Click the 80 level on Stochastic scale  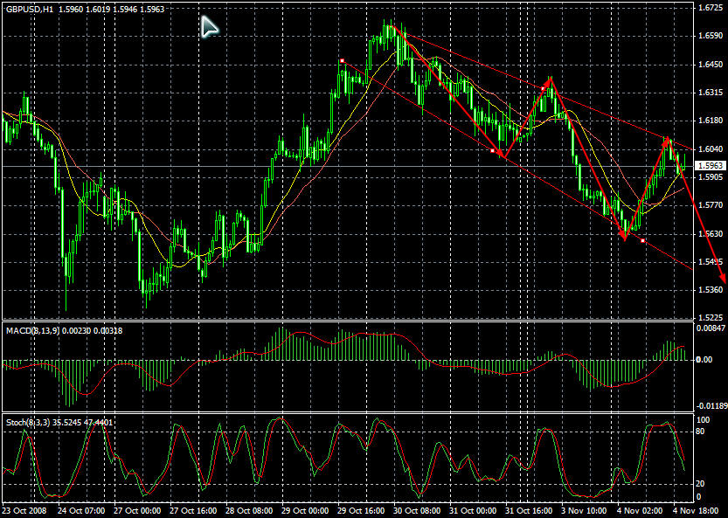(702, 432)
